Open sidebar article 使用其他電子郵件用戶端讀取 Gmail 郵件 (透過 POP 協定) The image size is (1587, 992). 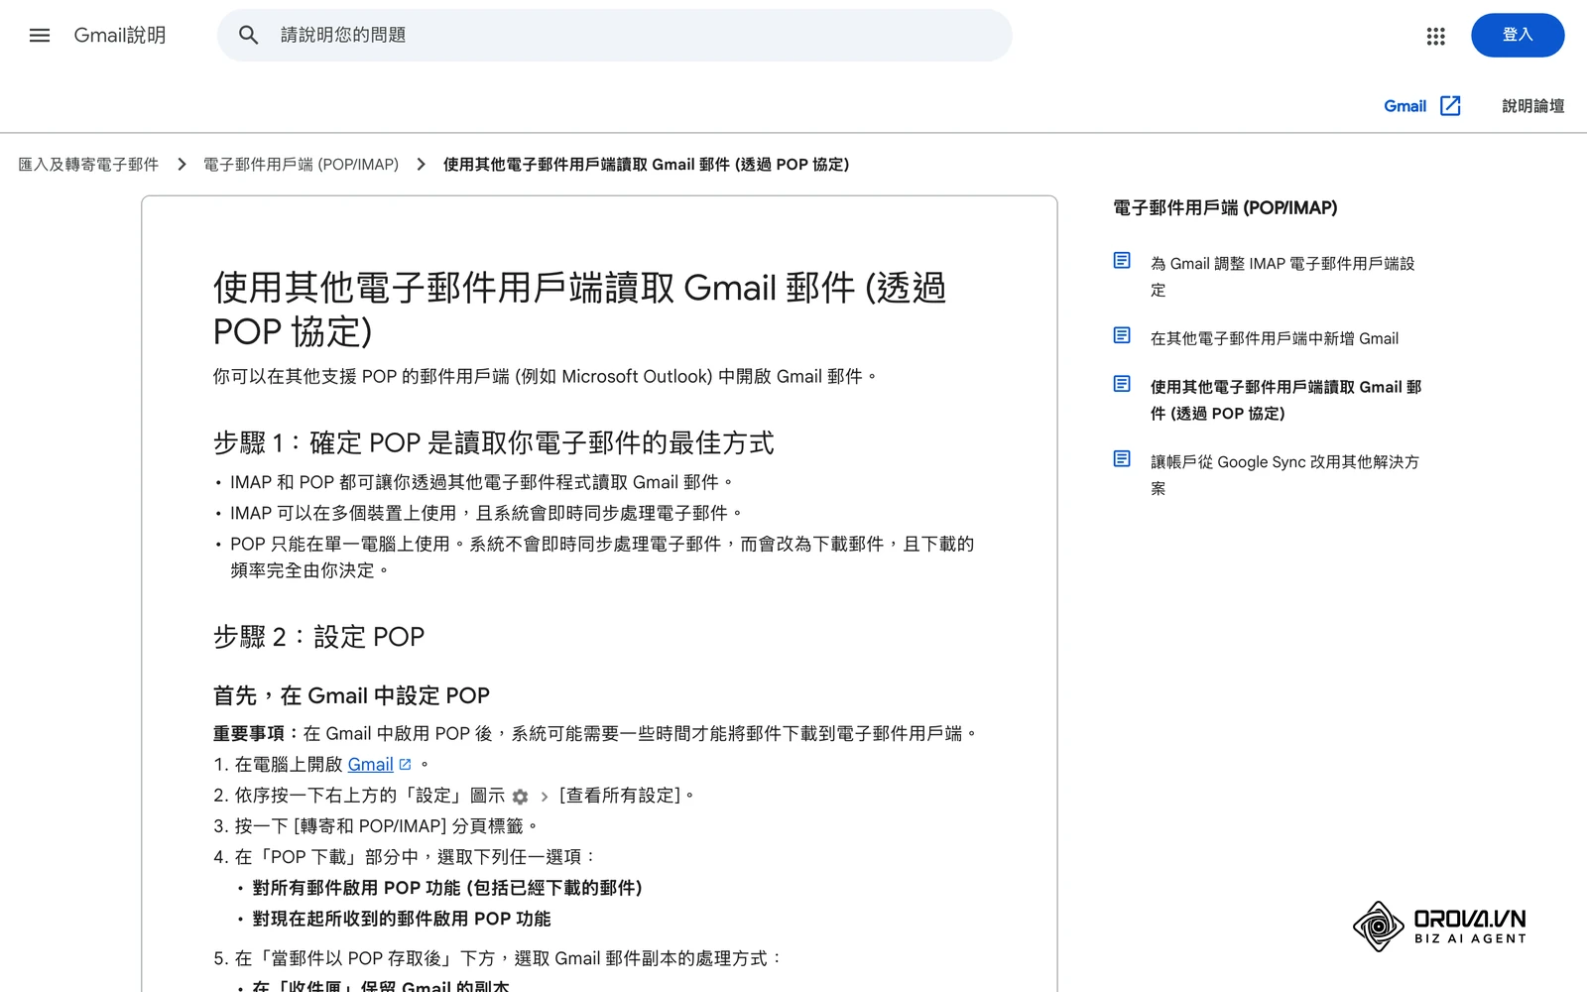(x=1285, y=400)
